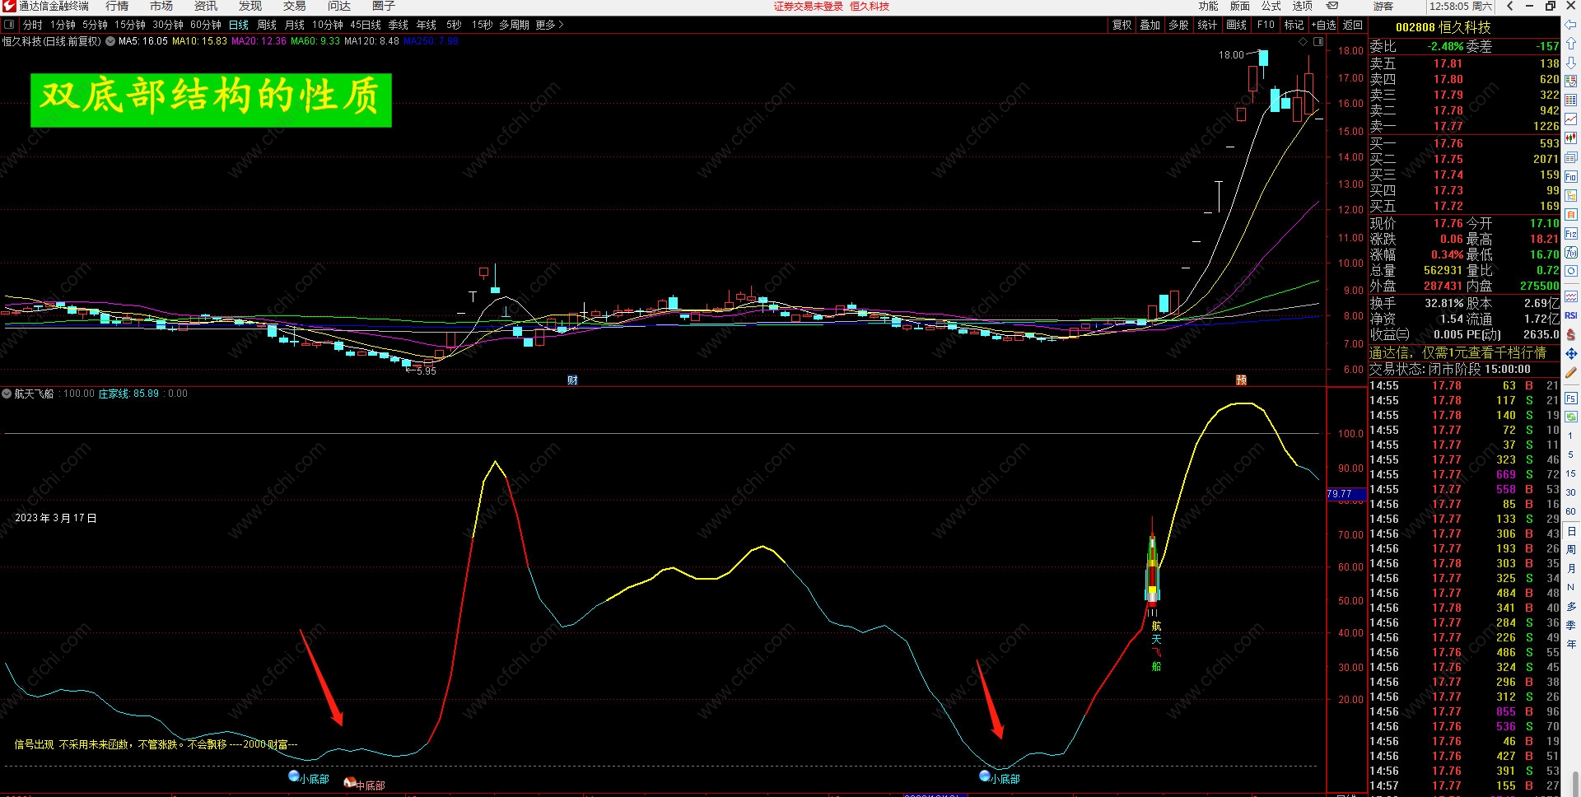Switch to 30-minute period in right sidebar
The image size is (1581, 797).
[x=1571, y=492]
